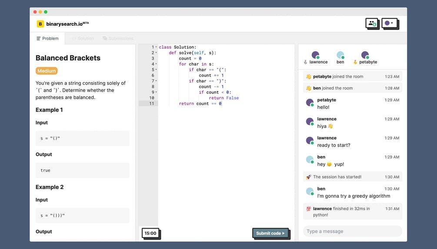437x249 pixels.
Task: Click petabyte's avatar beside hello! message
Action: [x=310, y=103]
